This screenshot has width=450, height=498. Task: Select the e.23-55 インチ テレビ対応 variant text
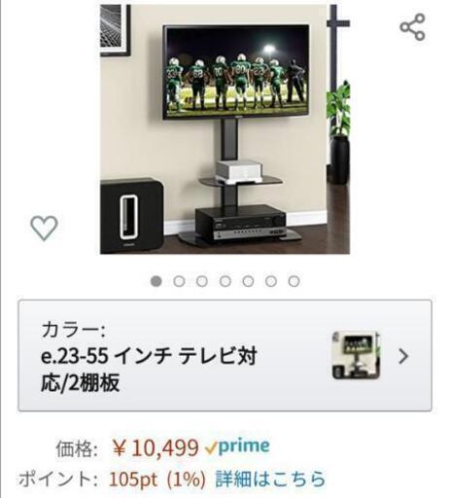pyautogui.click(x=149, y=370)
